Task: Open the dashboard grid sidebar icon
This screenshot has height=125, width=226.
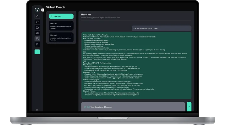Action: pos(37,33)
